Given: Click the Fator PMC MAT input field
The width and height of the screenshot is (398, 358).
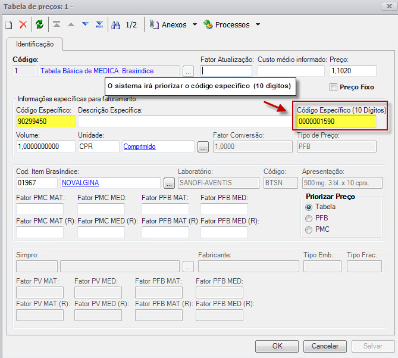Looking at the screenshot, I should tap(40, 209).
